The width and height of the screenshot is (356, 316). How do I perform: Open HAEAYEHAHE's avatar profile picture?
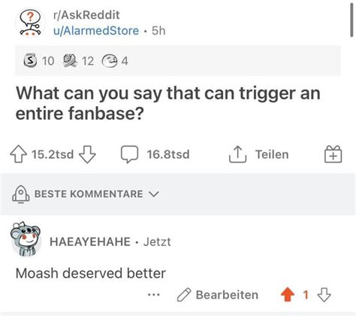click(x=26, y=239)
